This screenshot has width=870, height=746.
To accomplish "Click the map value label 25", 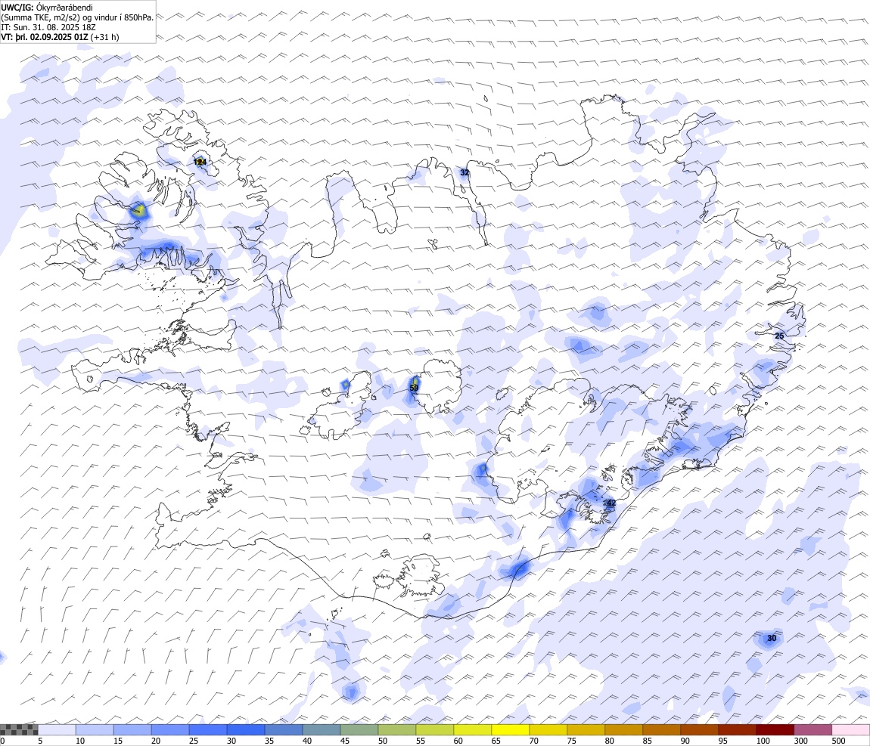I will tap(779, 336).
